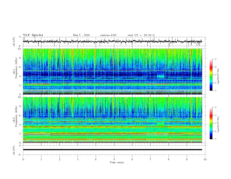Select the "Mar.5, 2026" date label
This screenshot has height=179, width=231.
[x=81, y=35]
